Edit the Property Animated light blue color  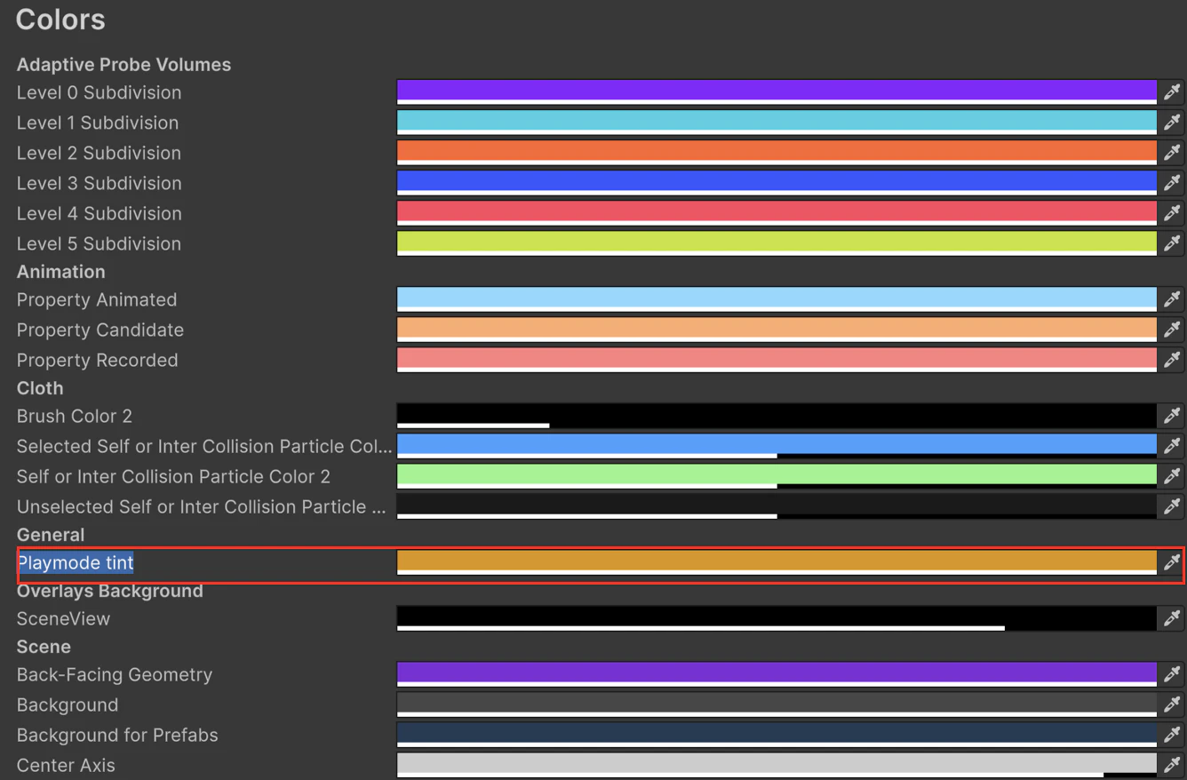777,299
